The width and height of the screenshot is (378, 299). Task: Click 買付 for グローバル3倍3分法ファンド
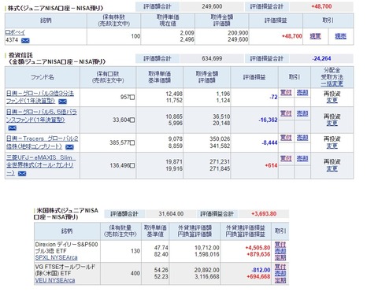(x=286, y=93)
